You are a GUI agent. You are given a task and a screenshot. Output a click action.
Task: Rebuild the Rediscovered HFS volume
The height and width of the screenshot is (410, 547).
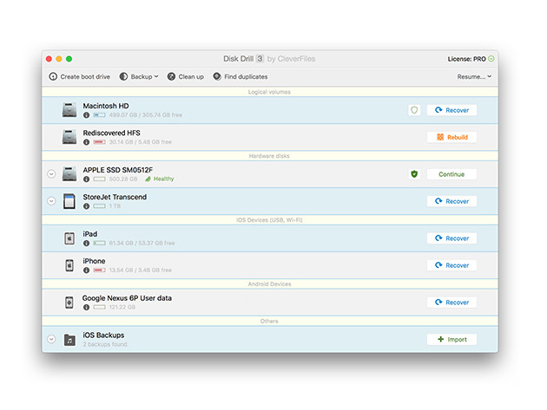click(x=451, y=137)
